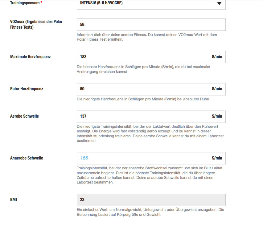Open the Trainingspensum dropdown arrow
263x226 pixels.
coord(219,3)
